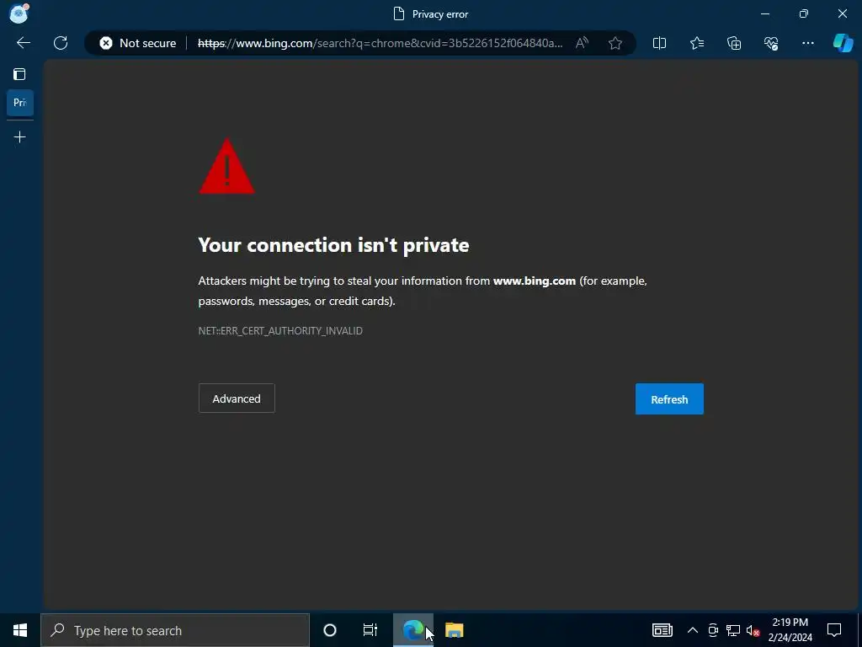The width and height of the screenshot is (862, 647).
Task: Open Cortana circle icon on taskbar
Action: [x=330, y=630]
